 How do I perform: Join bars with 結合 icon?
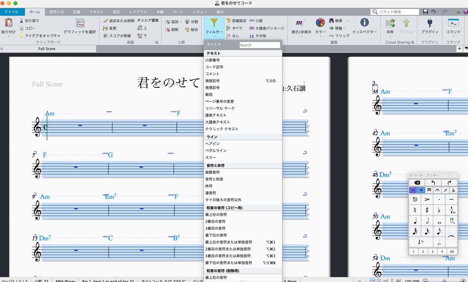point(188,30)
